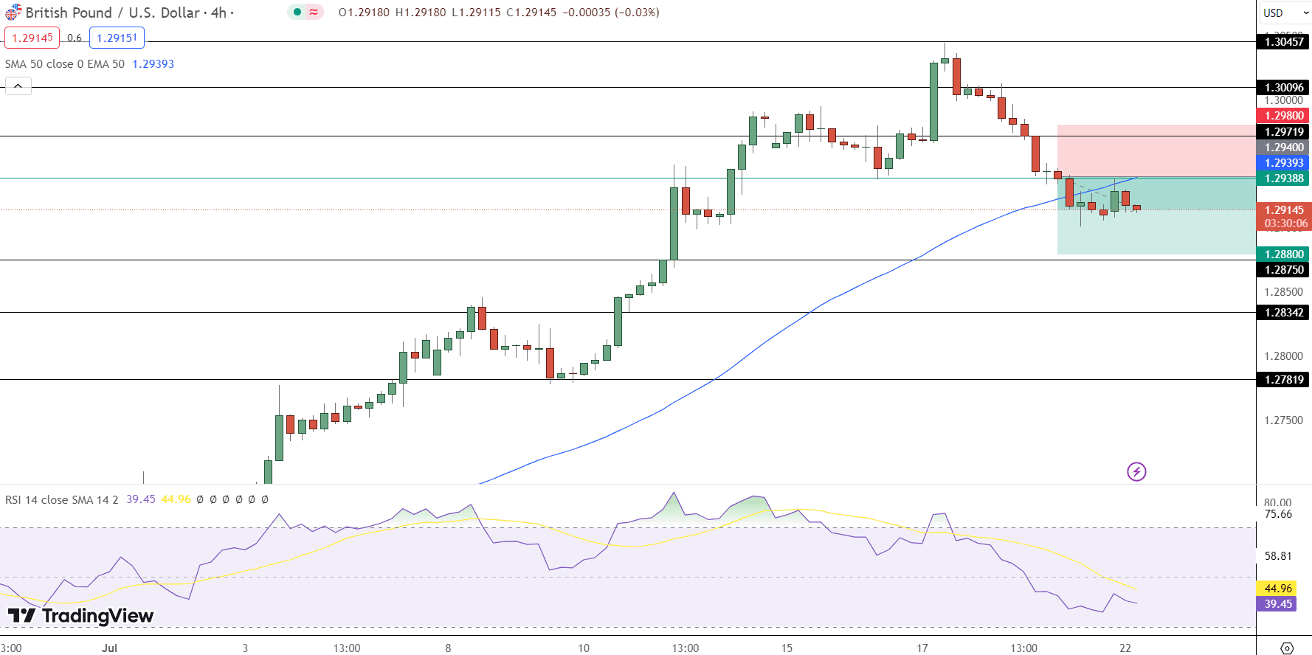Click the gray 1.29400 price label
This screenshot has height=655, width=1312.
1284,148
